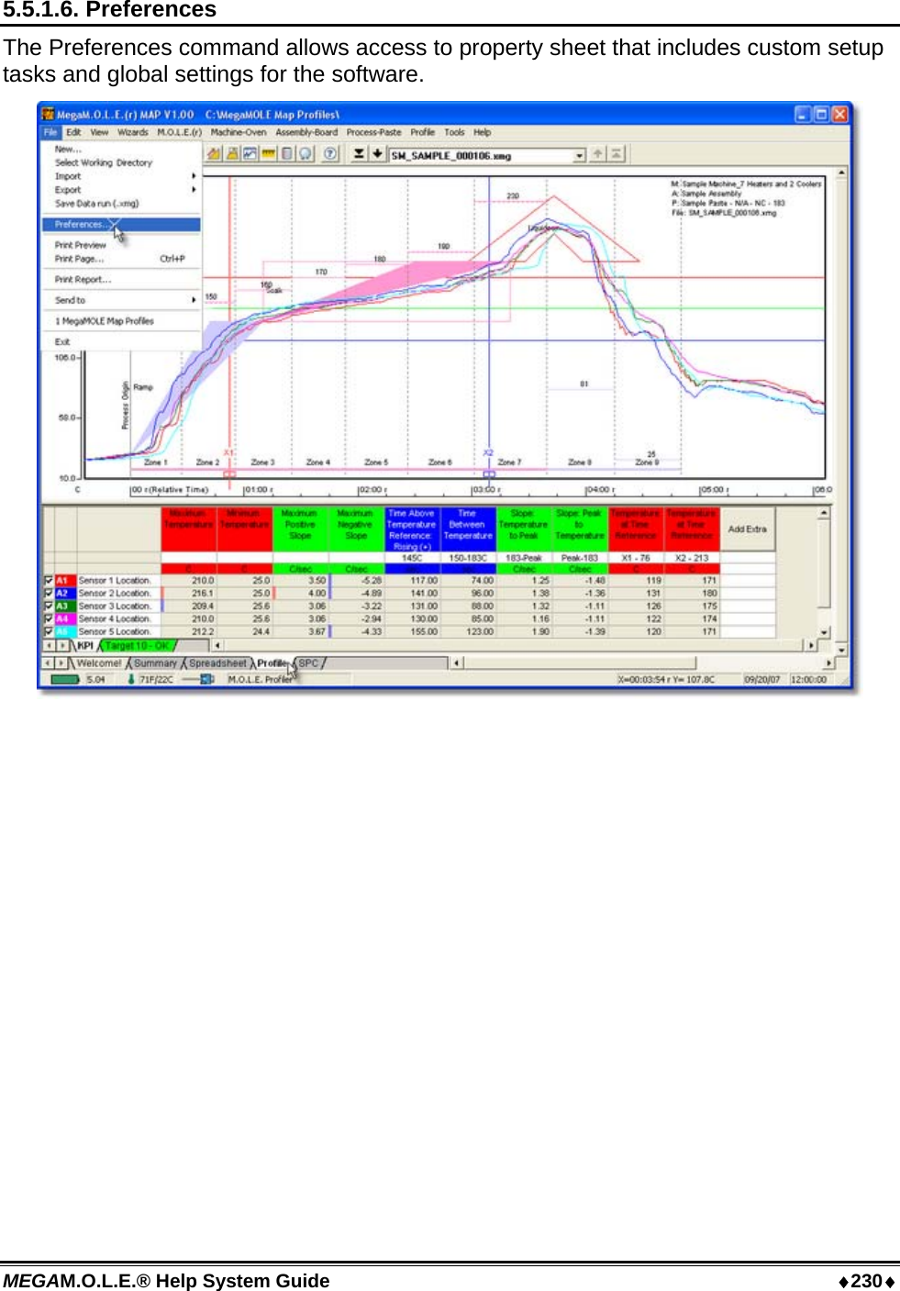
Task: Click the help question mark icon
Action: (330, 154)
